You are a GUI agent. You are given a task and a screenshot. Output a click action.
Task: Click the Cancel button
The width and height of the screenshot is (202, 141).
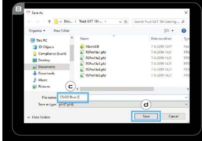coord(173,116)
